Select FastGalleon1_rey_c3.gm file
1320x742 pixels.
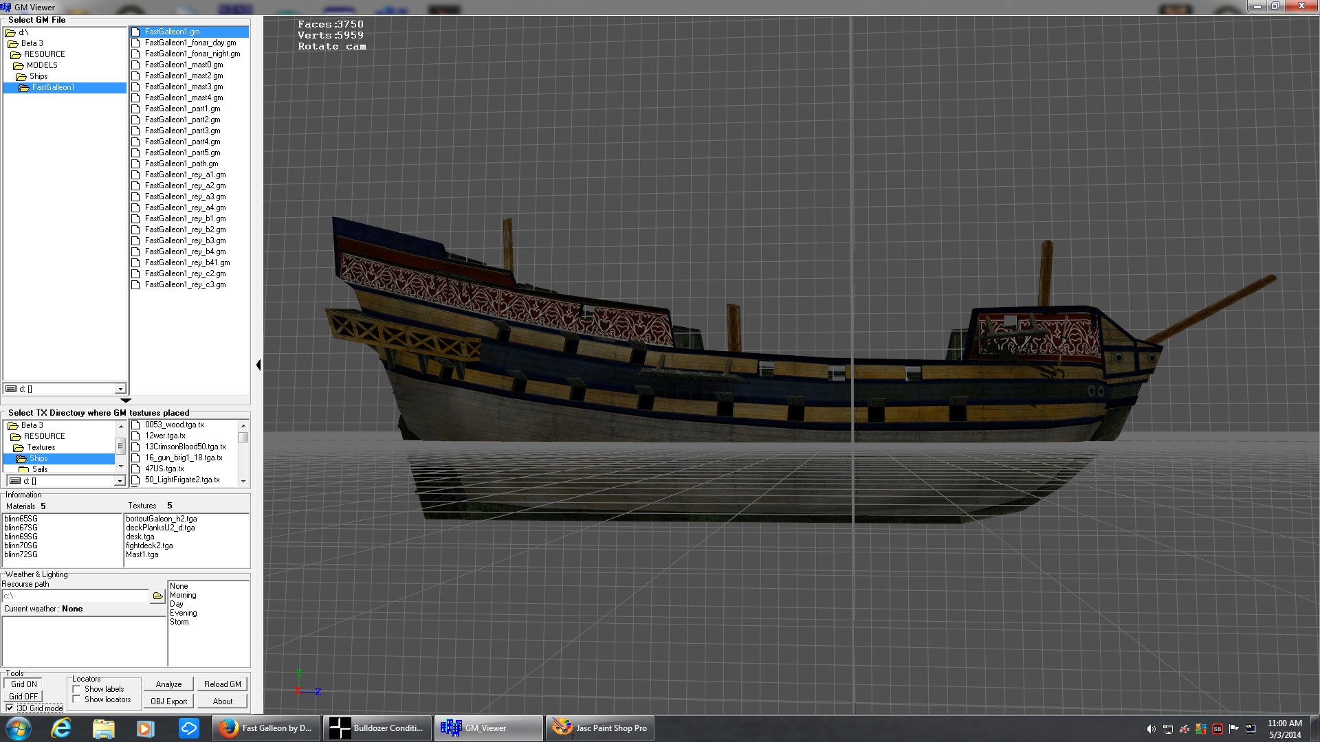(185, 284)
